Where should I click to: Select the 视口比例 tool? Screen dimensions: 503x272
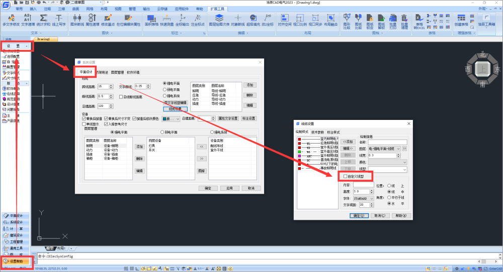coord(300,20)
